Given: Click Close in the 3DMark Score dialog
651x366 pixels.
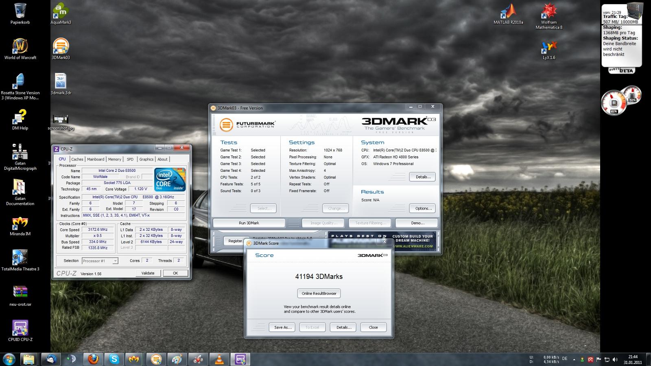Looking at the screenshot, I should point(373,327).
